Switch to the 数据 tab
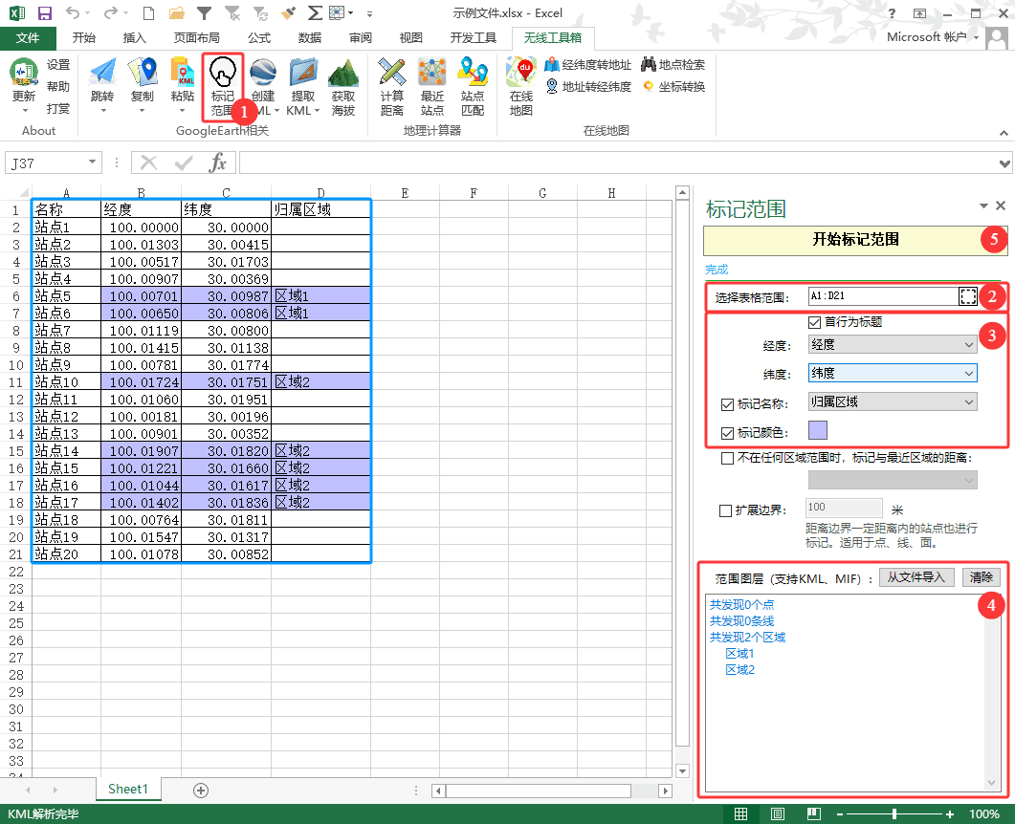This screenshot has width=1015, height=824. coord(310,38)
